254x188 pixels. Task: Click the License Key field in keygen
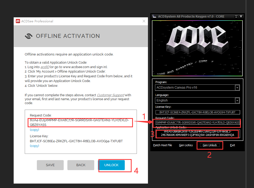(x=198, y=112)
